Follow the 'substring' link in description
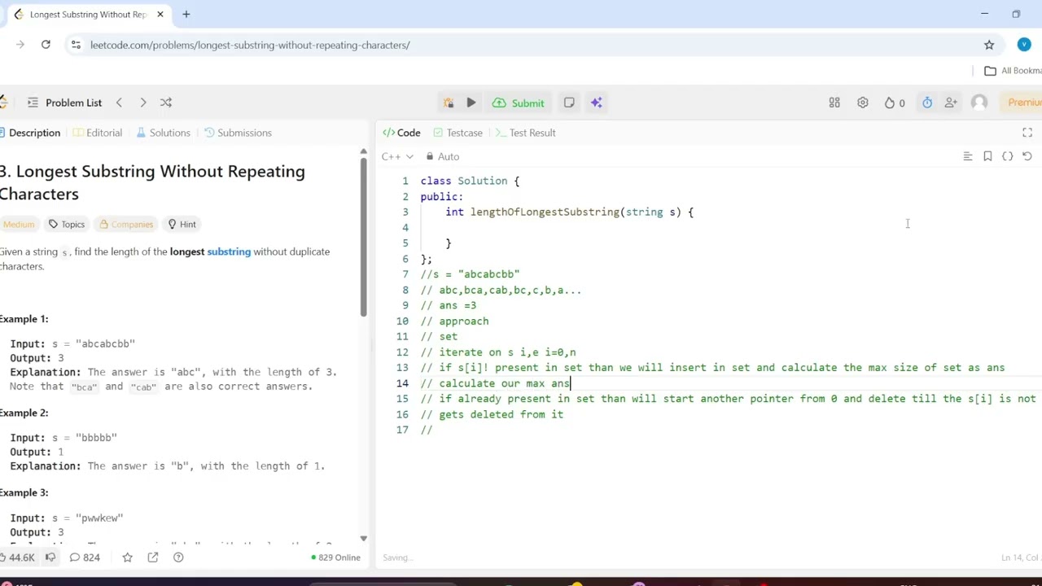 click(229, 251)
